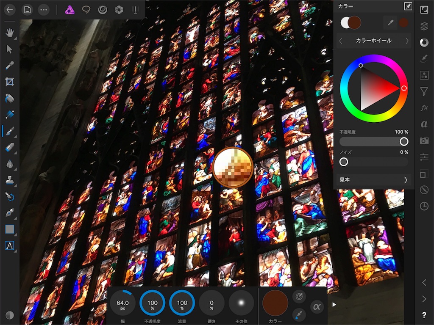Open the Filters funnel studio
The height and width of the screenshot is (325, 434).
(x=424, y=91)
